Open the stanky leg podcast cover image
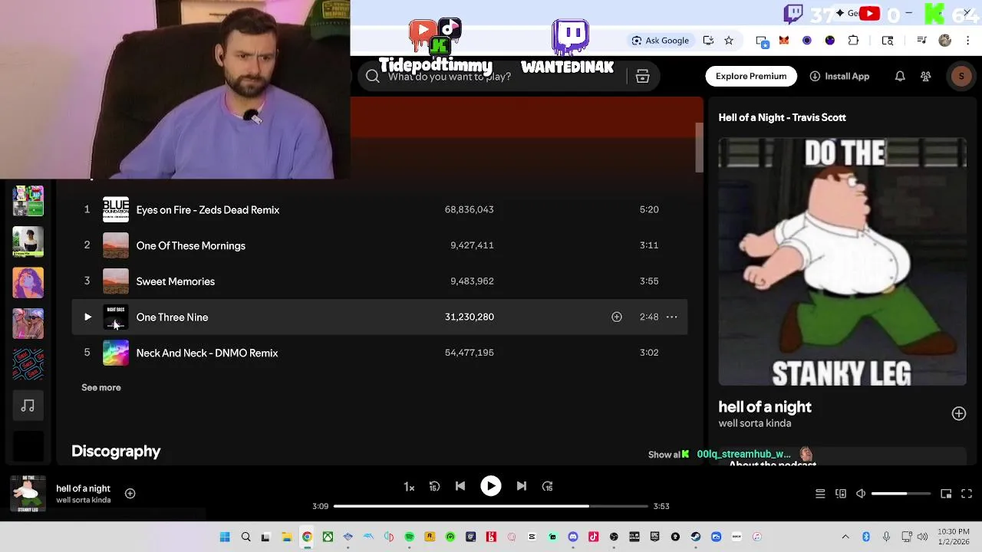 pos(842,262)
